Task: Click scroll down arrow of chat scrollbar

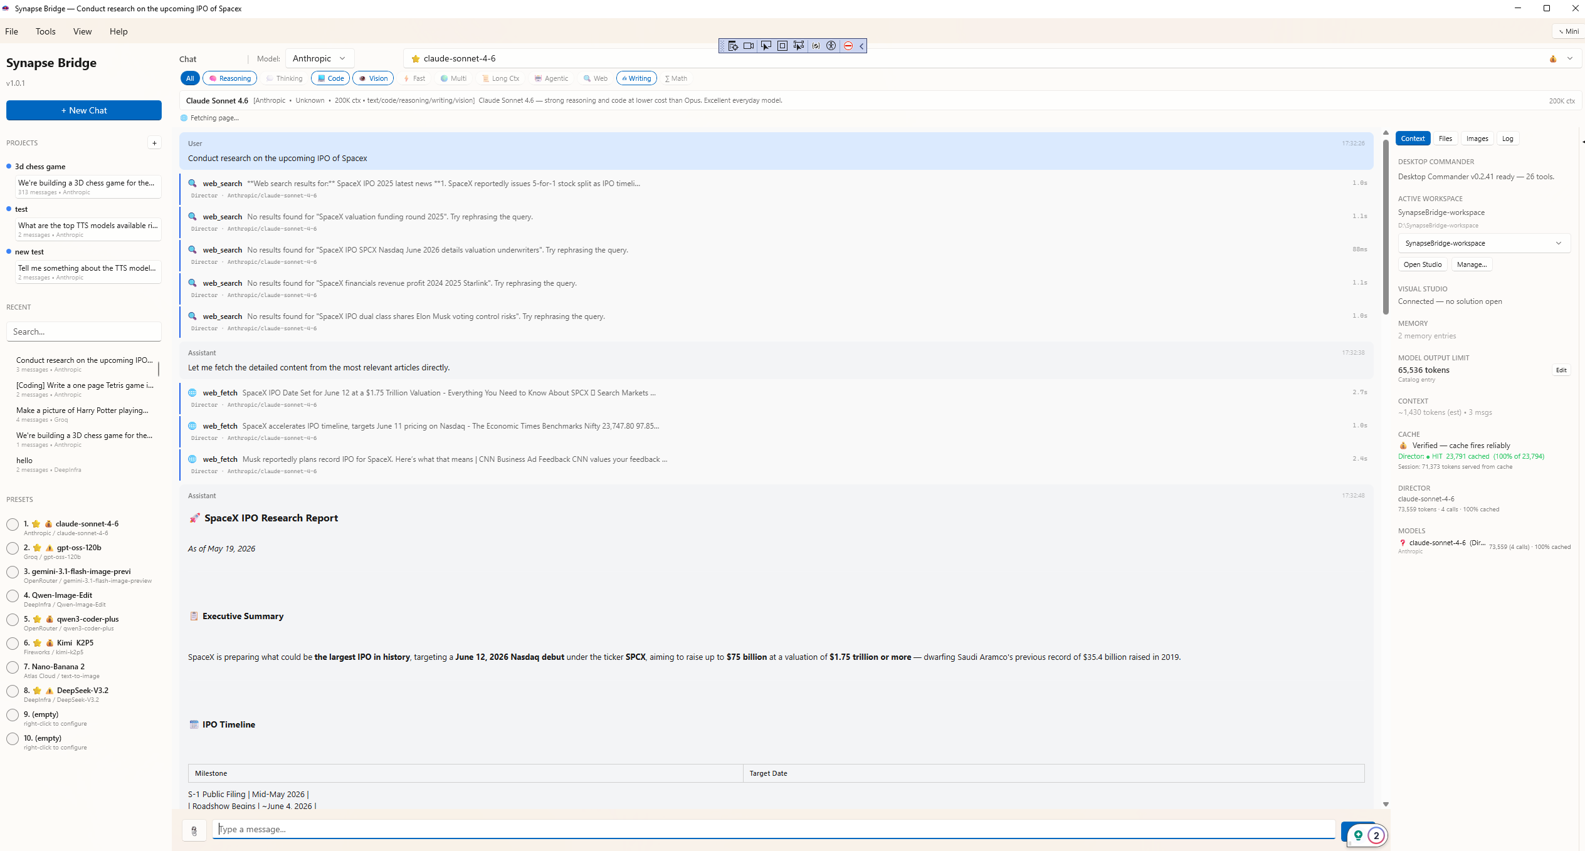Action: (x=1386, y=804)
